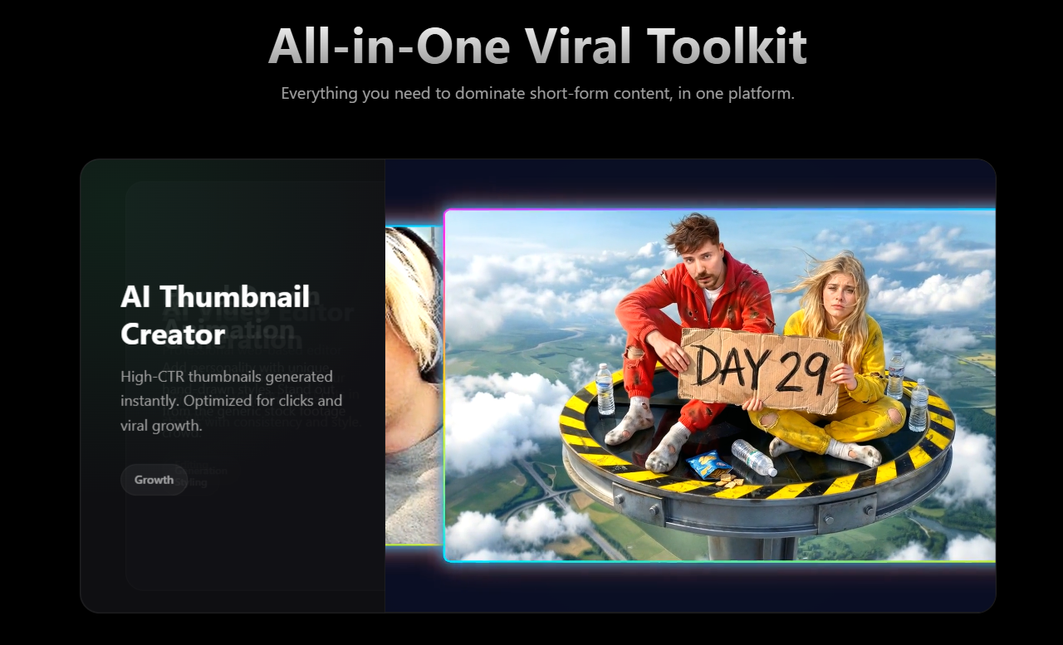Select the partially visible blonde-hair thumbnail
The image size is (1063, 645).
tap(414, 385)
